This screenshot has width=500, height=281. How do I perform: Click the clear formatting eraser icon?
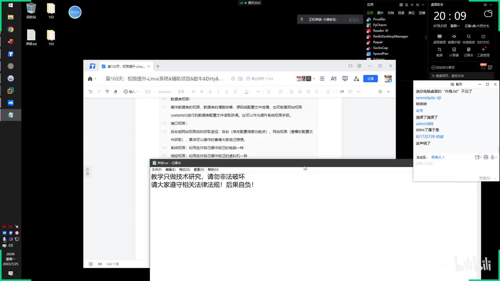point(115,92)
